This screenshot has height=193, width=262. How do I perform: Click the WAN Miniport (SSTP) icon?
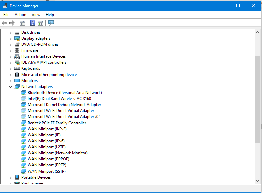tap(23, 171)
